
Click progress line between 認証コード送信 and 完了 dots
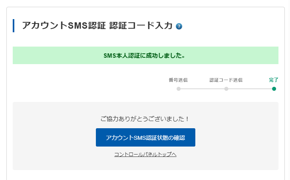pyautogui.click(x=250, y=89)
